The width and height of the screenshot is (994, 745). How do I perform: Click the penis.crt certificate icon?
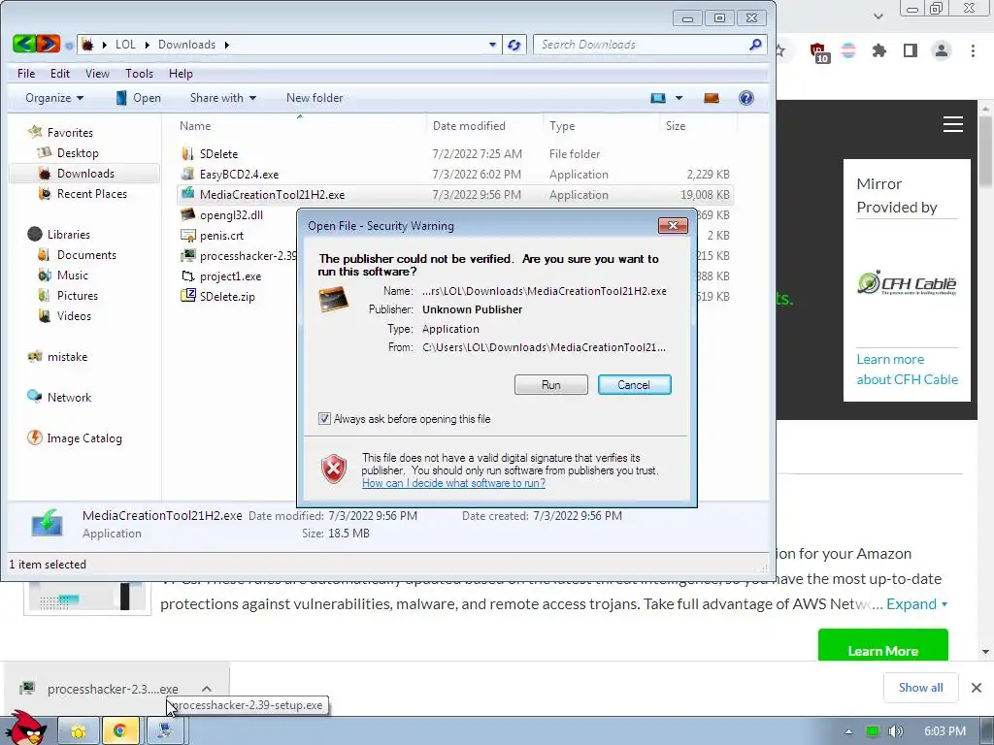tap(187, 235)
